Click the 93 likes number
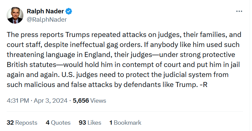Screen dimensions: 252x131 click(x=82, y=123)
